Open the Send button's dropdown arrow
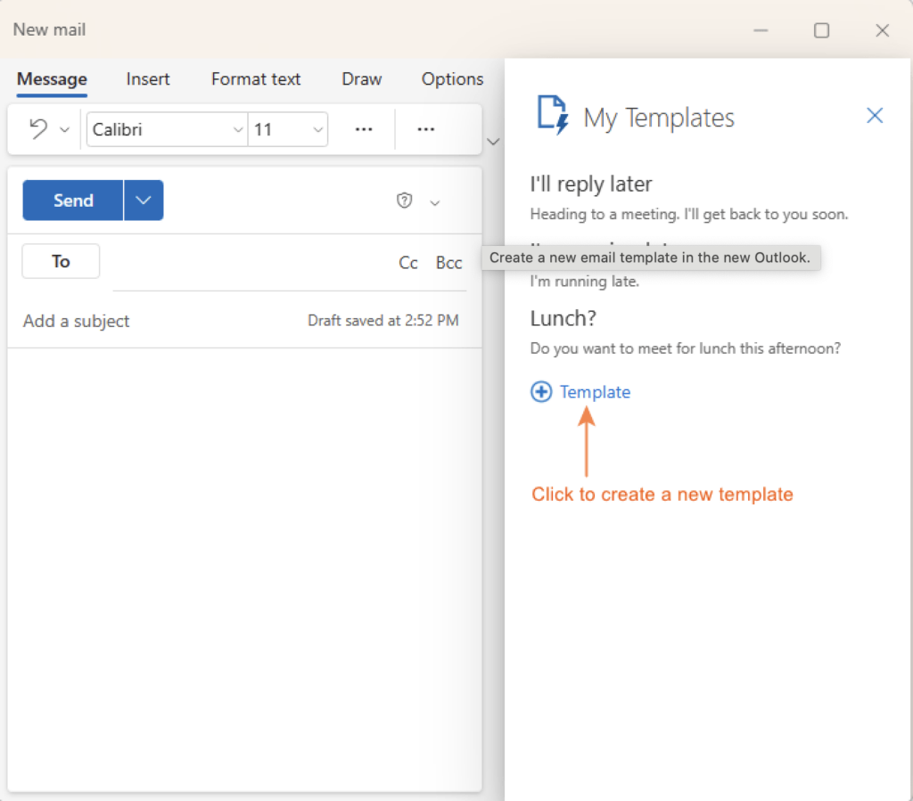Viewport: 913px width, 801px height. click(x=143, y=200)
